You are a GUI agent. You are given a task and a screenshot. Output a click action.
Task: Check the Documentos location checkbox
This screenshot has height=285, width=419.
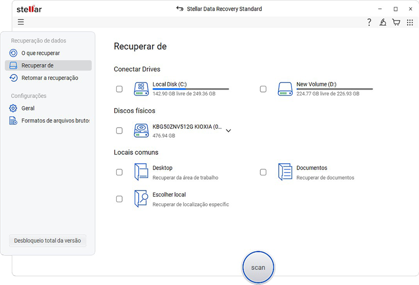pyautogui.click(x=263, y=172)
